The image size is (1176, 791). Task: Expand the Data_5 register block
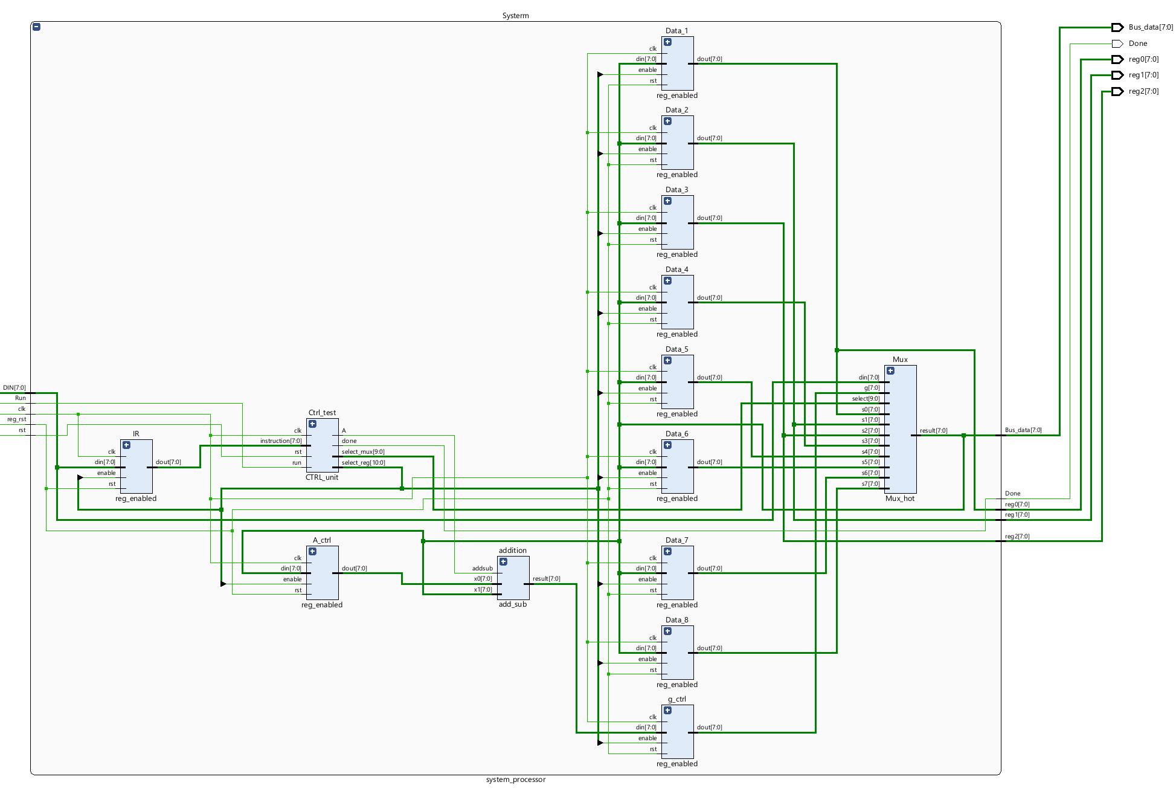click(667, 361)
